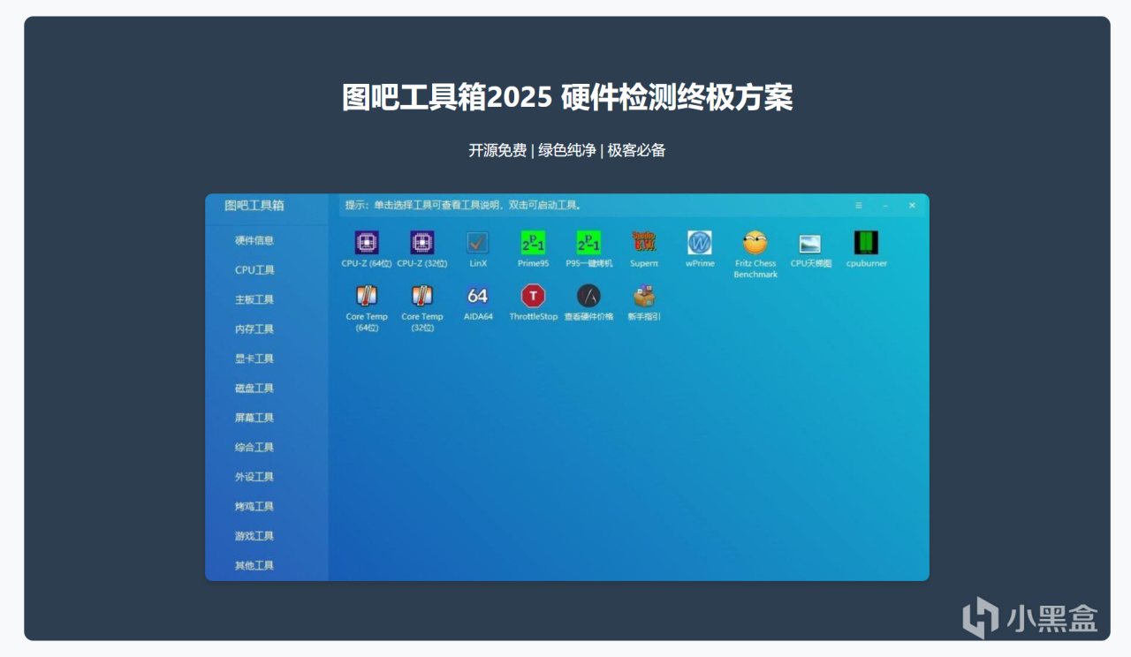Switch to the CPU工具 category
This screenshot has width=1131, height=657.
254,270
